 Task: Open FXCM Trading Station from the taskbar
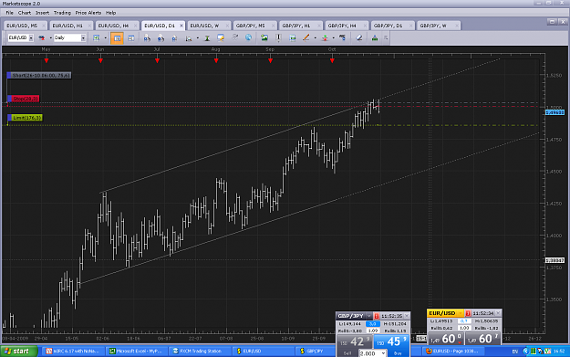[200, 352]
